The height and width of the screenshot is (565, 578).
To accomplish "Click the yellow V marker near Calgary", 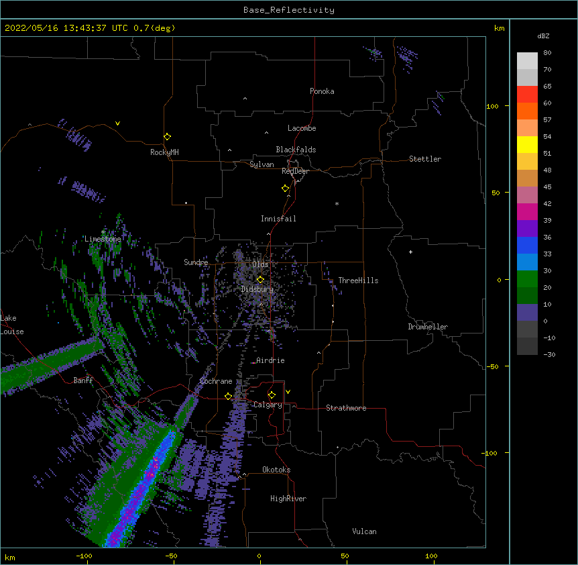I will (288, 392).
